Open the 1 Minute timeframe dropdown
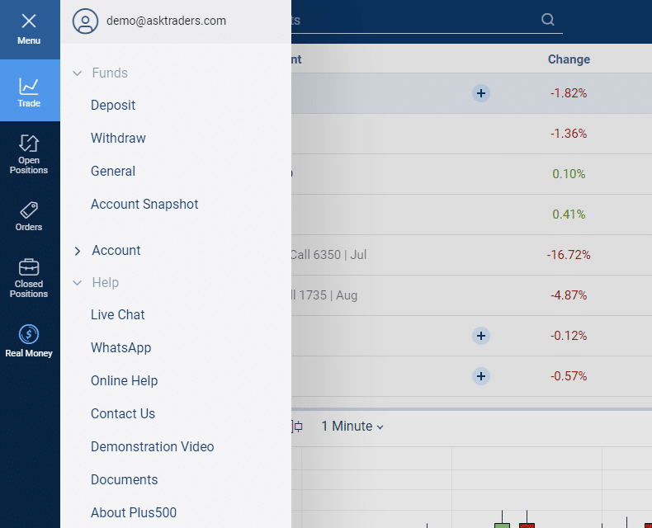652x528 pixels. click(x=352, y=427)
